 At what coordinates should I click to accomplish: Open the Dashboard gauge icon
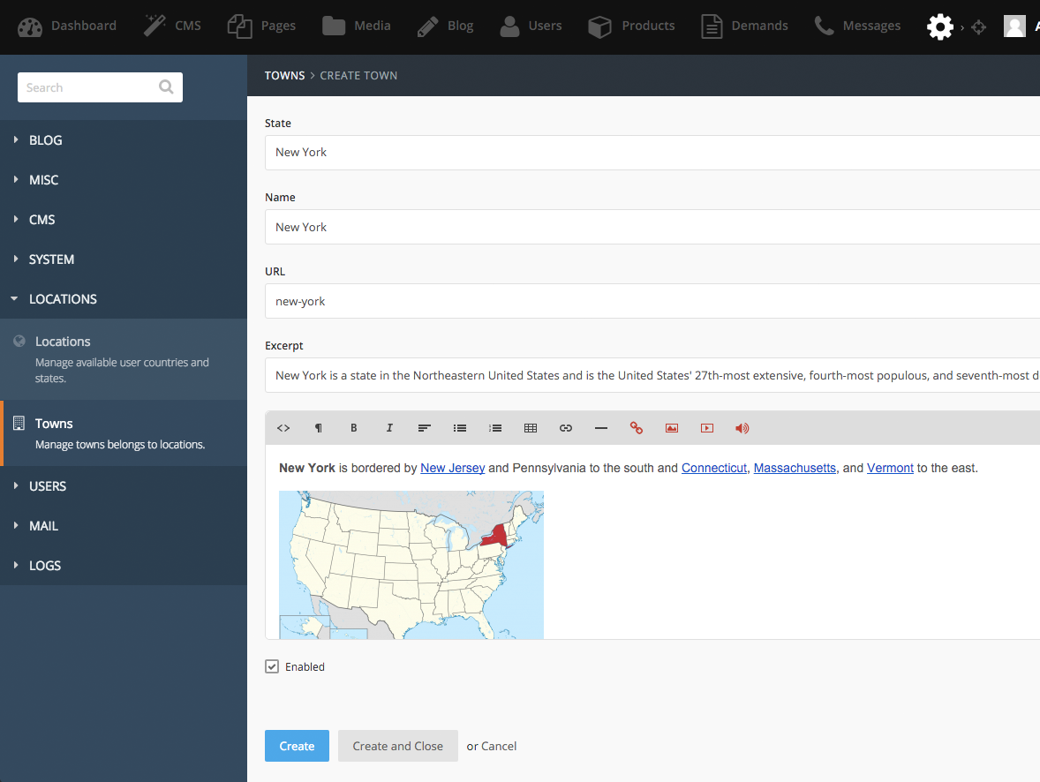coord(30,26)
